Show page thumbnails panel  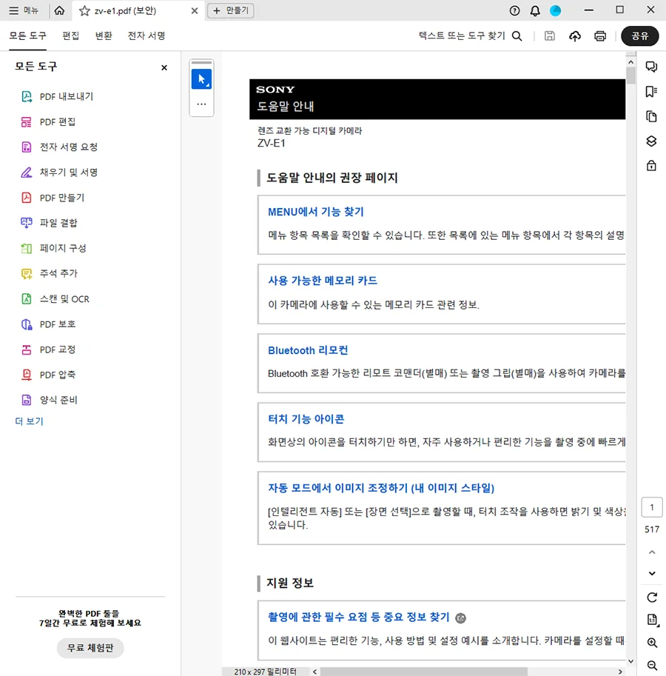point(651,116)
